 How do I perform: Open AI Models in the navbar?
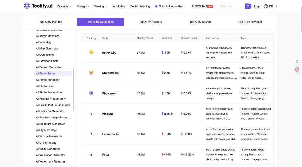coord(119,6)
